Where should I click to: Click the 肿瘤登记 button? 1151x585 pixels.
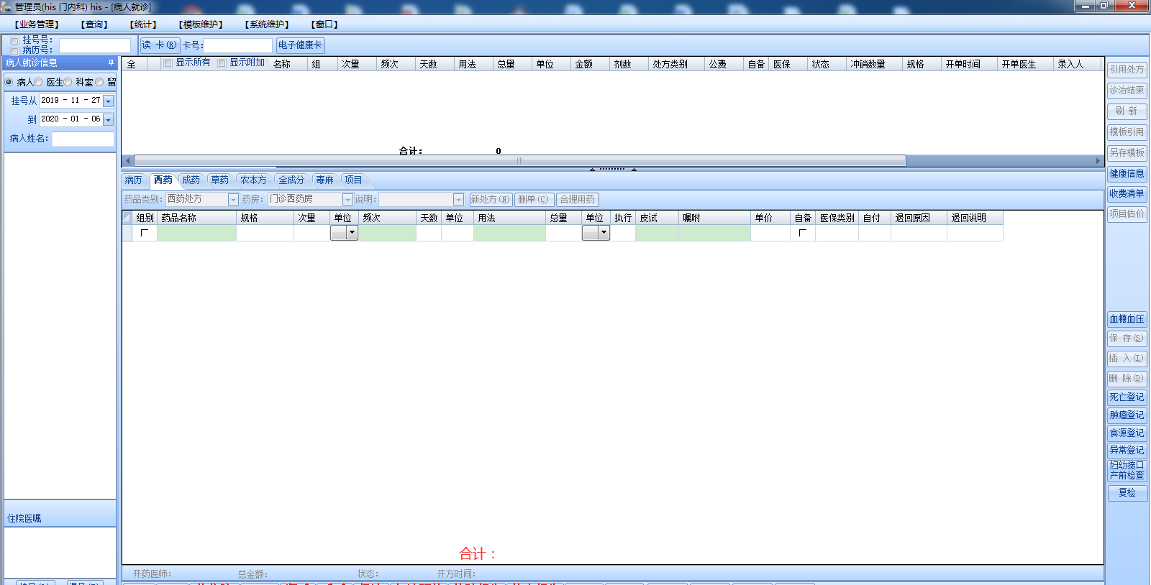coord(1127,415)
